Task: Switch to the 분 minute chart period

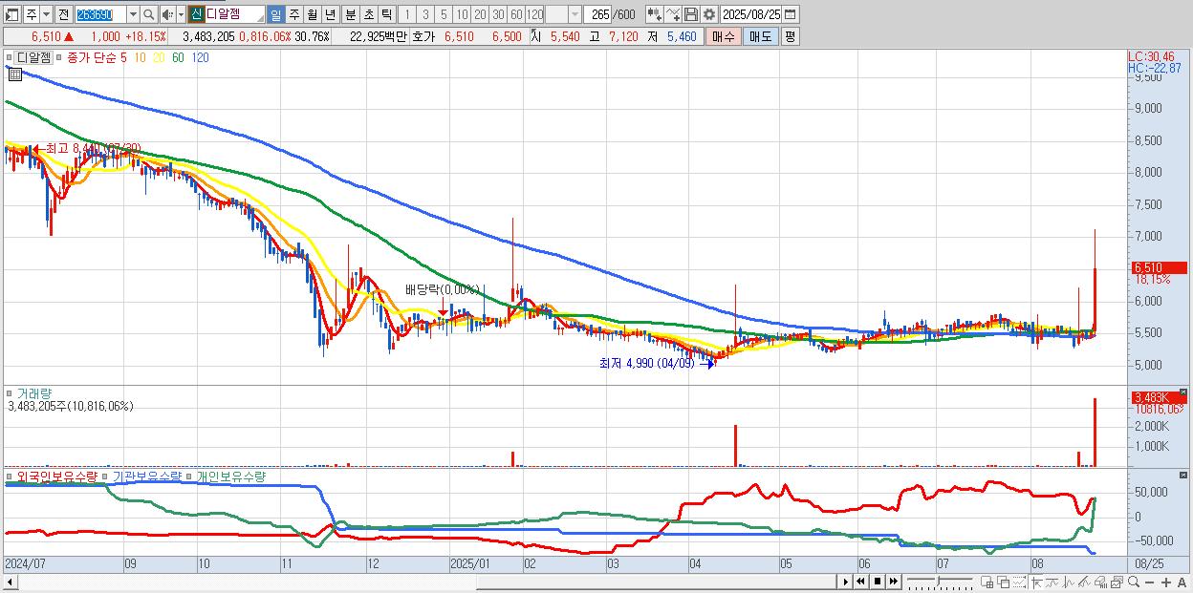Action: tap(350, 14)
